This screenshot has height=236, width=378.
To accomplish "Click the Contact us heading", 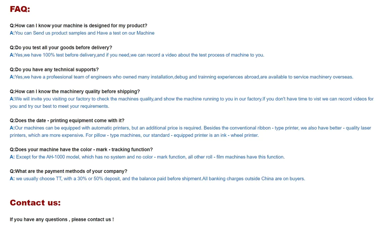I will pyautogui.click(x=35, y=203).
